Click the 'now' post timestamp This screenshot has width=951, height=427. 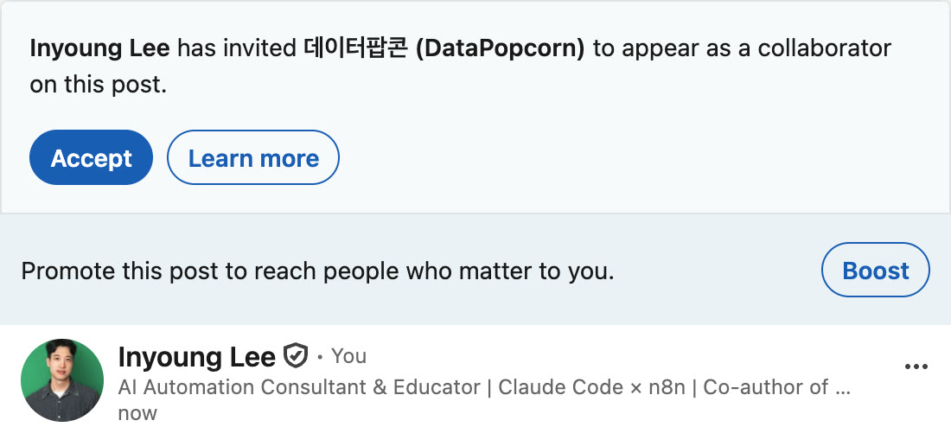137,414
